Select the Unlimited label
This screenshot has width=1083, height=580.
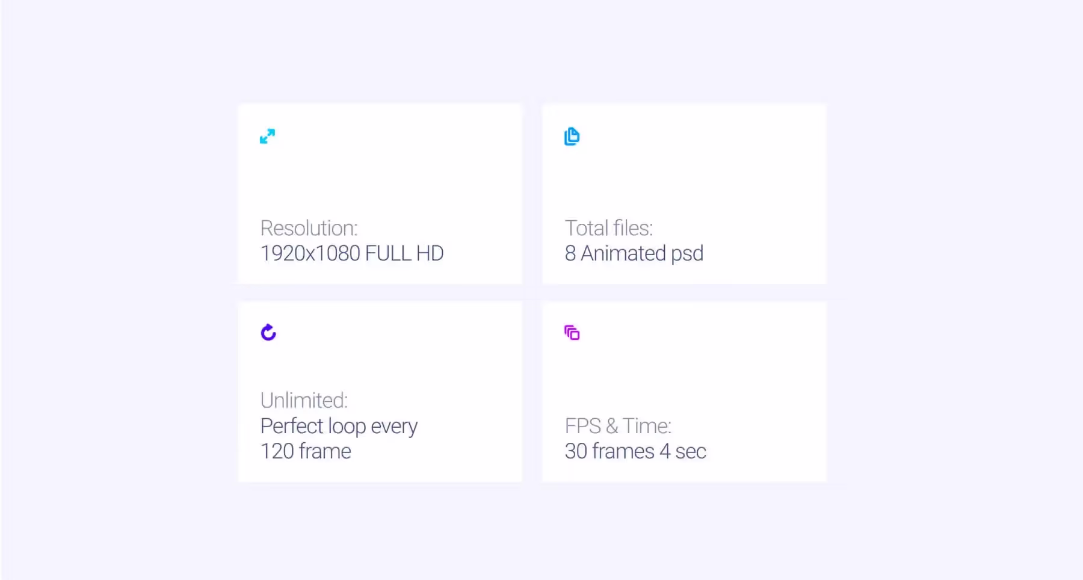[304, 400]
